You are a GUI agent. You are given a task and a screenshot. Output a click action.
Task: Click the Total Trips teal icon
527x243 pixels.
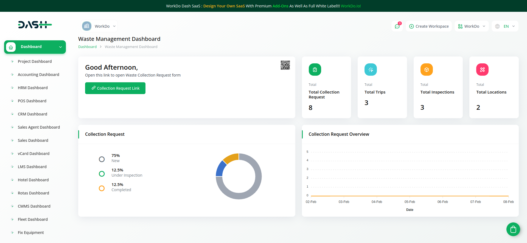point(371,70)
